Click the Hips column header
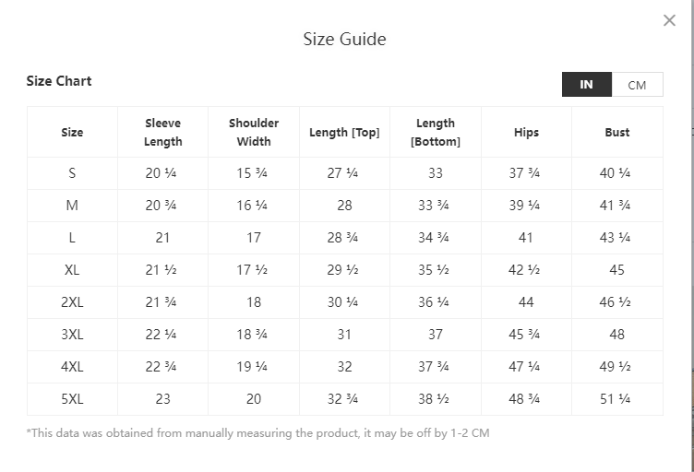 coord(526,133)
